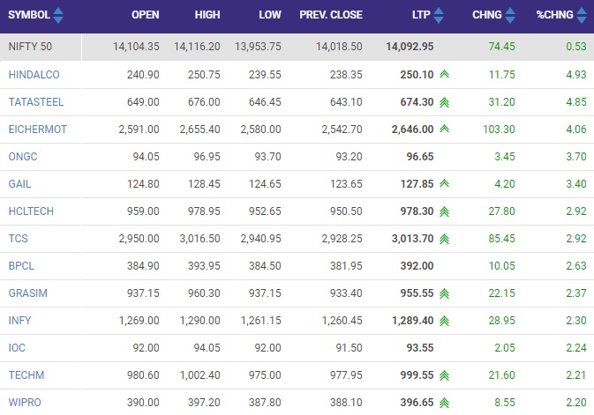Screen dimensions: 594x415
Task: Select ONGC open value 94.05
Action: [147, 156]
